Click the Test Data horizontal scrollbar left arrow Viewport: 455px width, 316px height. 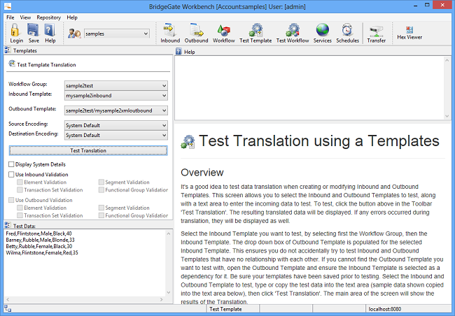pos(8,299)
